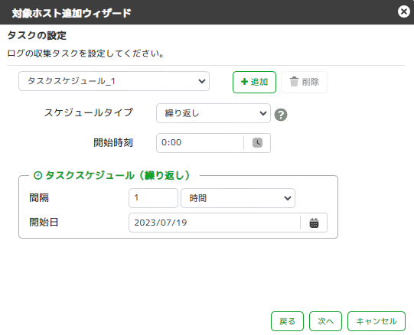
Task: Click the 間隔 label
Action: (x=39, y=198)
